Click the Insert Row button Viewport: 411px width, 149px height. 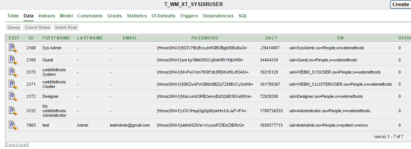[66, 27]
